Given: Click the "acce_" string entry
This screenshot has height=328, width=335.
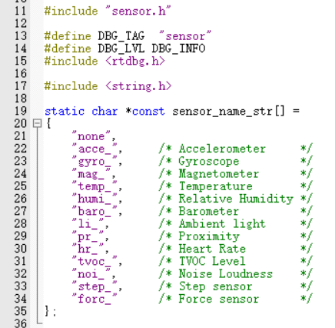Looking at the screenshot, I should [x=95, y=149].
